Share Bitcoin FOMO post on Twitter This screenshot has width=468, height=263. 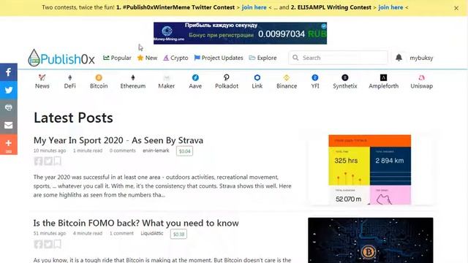pyautogui.click(x=48, y=244)
